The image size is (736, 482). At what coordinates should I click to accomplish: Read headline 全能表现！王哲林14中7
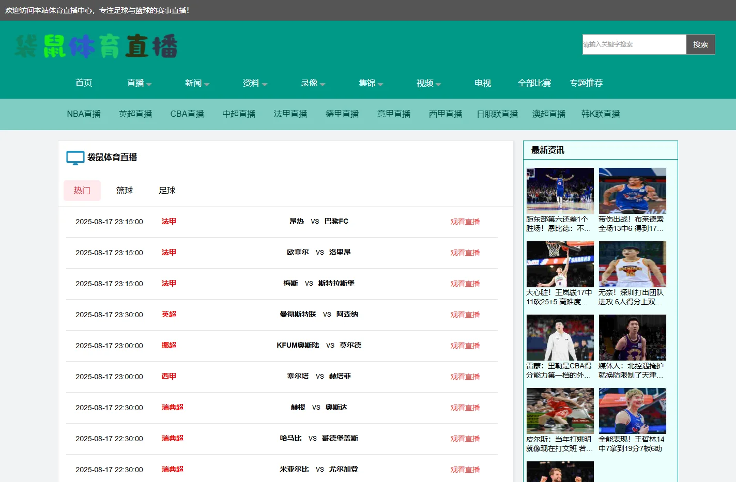click(x=631, y=444)
